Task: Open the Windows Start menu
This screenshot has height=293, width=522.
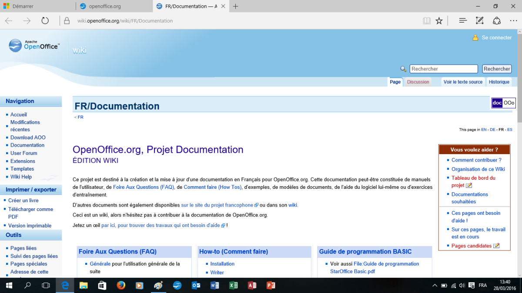Action: point(9,285)
